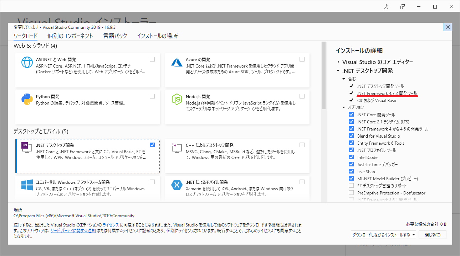Screen dimensions: 460x256
Task: Close the modify dialog with X button
Action: pyautogui.click(x=448, y=27)
